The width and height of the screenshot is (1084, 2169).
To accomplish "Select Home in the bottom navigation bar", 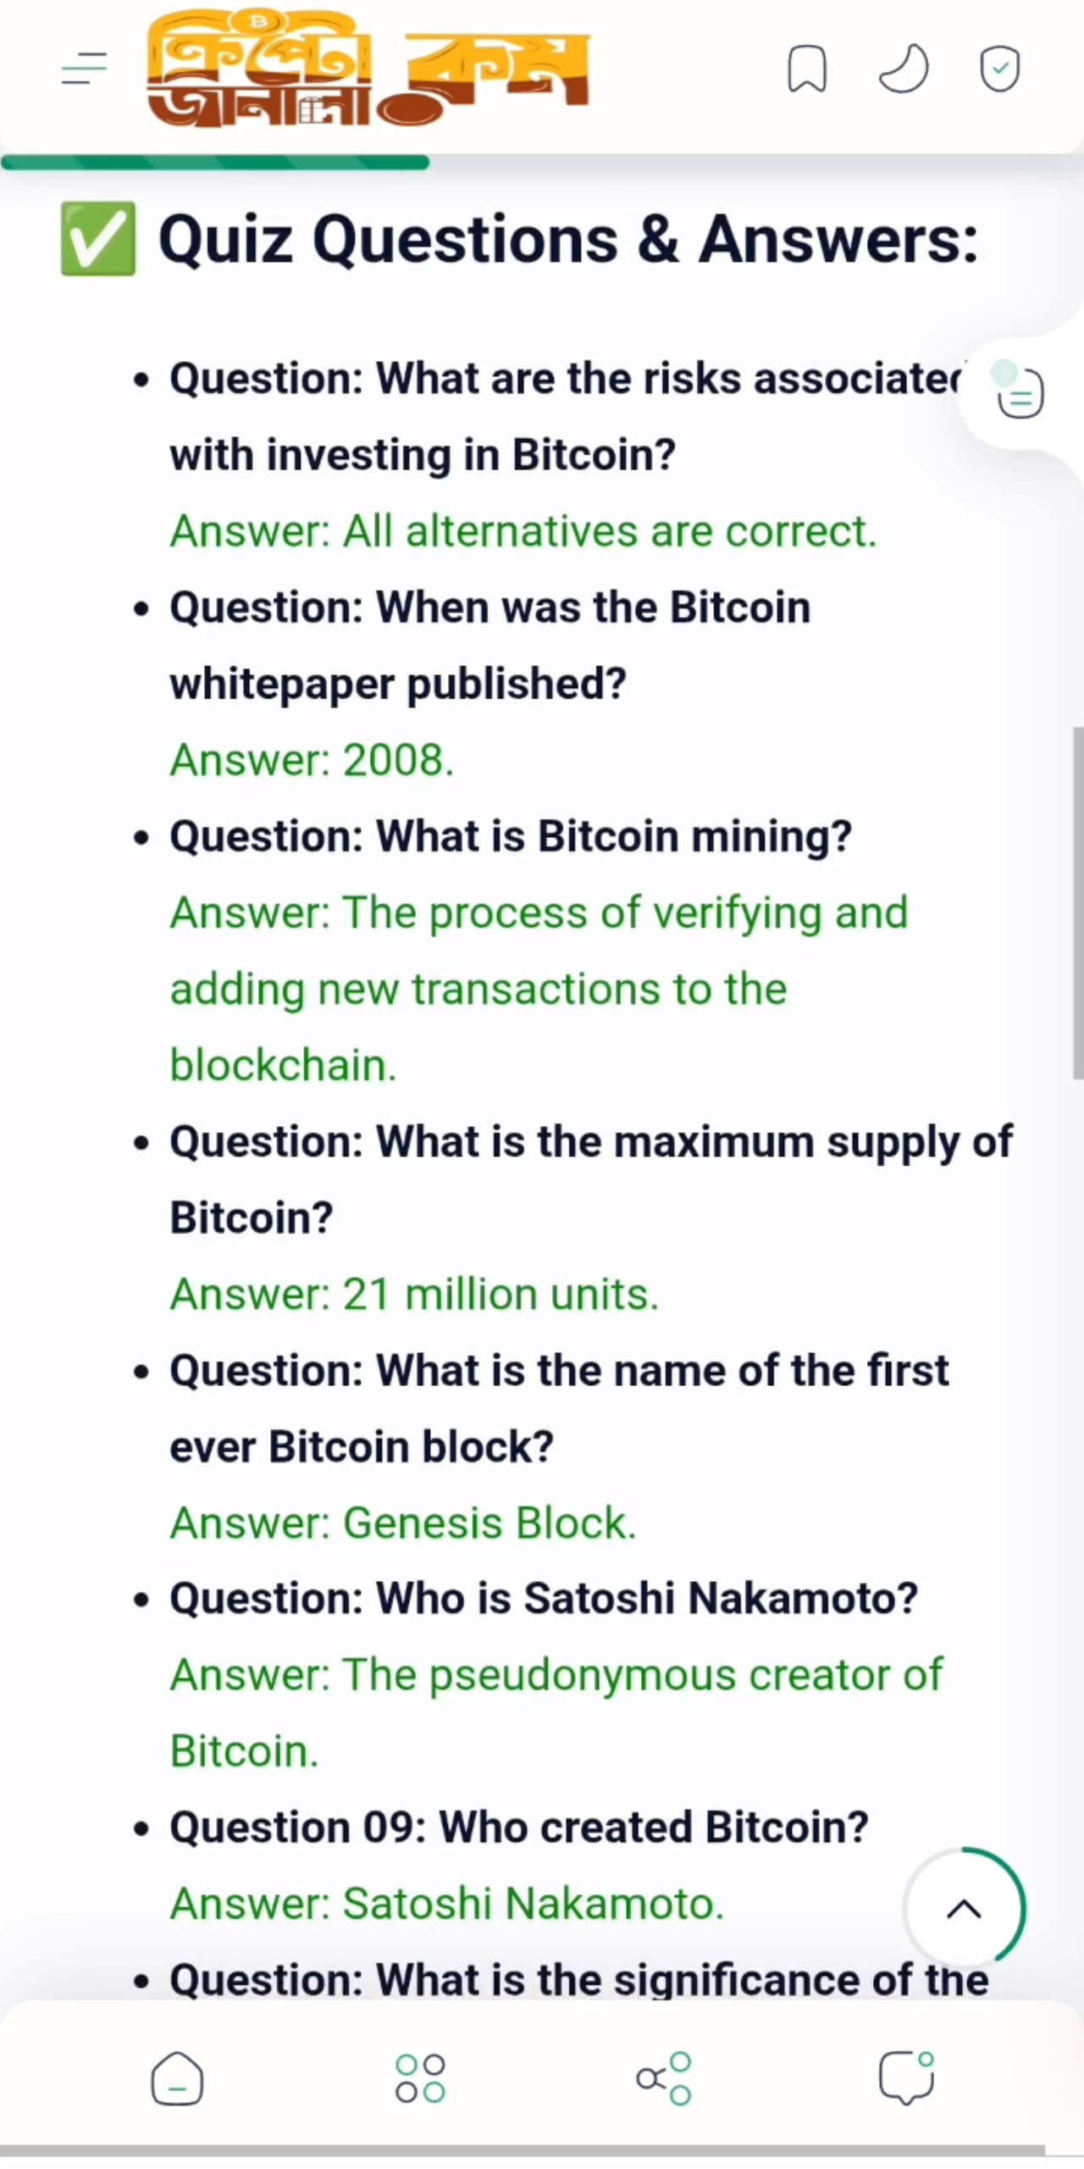I will (177, 2077).
